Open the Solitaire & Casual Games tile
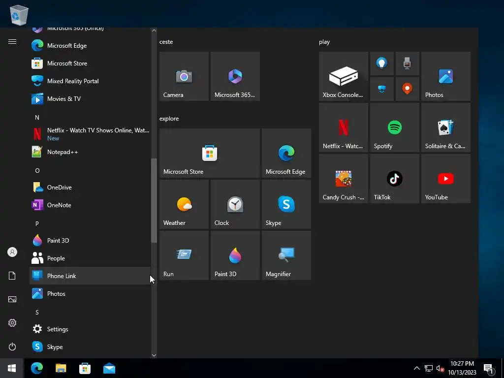The image size is (504, 378). coord(446,127)
